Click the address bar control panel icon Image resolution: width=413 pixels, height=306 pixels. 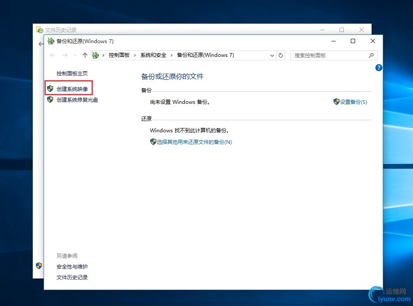point(95,55)
